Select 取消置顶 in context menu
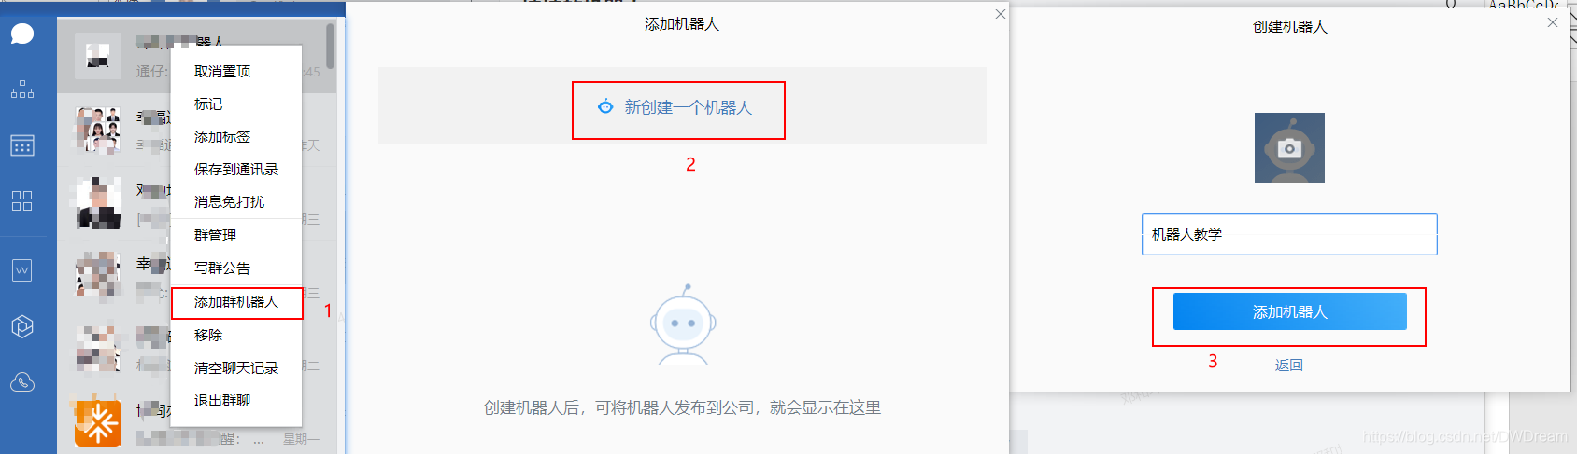Viewport: 1577px width, 454px height. [222, 72]
